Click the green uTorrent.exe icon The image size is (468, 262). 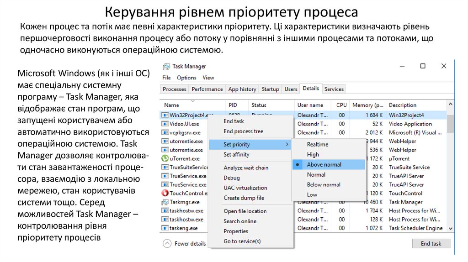(x=165, y=158)
